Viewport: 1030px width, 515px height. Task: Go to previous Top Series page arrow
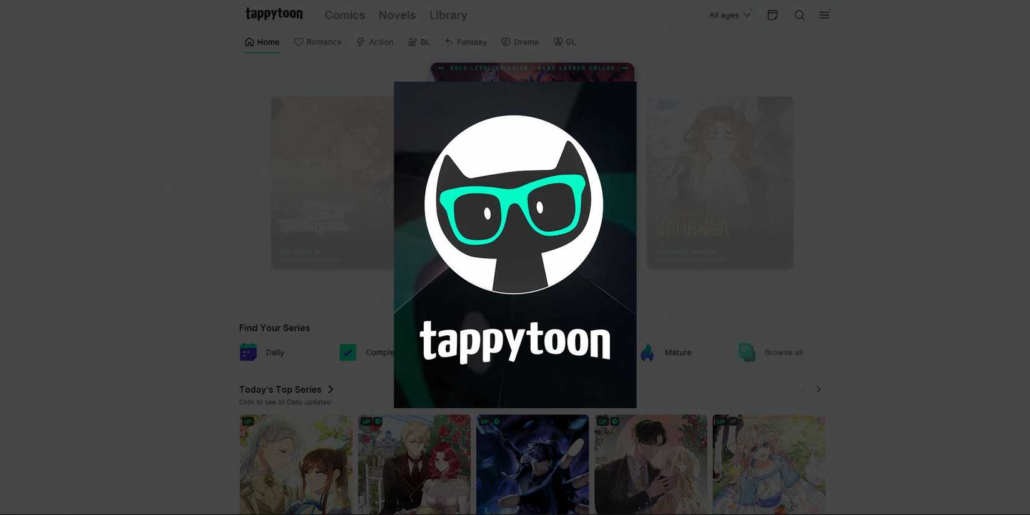point(802,390)
